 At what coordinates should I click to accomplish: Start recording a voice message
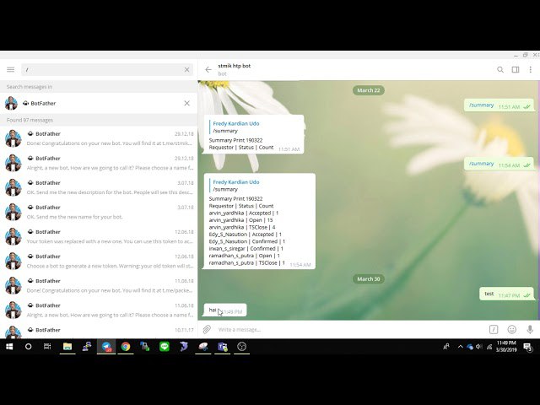(x=530, y=330)
